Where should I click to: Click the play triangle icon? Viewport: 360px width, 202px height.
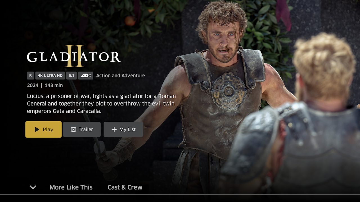(x=37, y=129)
